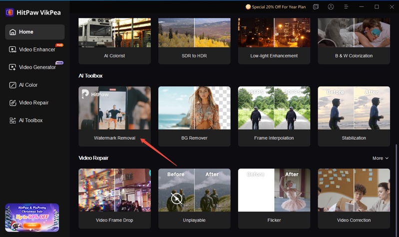Click the B & W Colorization label
This screenshot has height=237, width=399.
click(354, 56)
